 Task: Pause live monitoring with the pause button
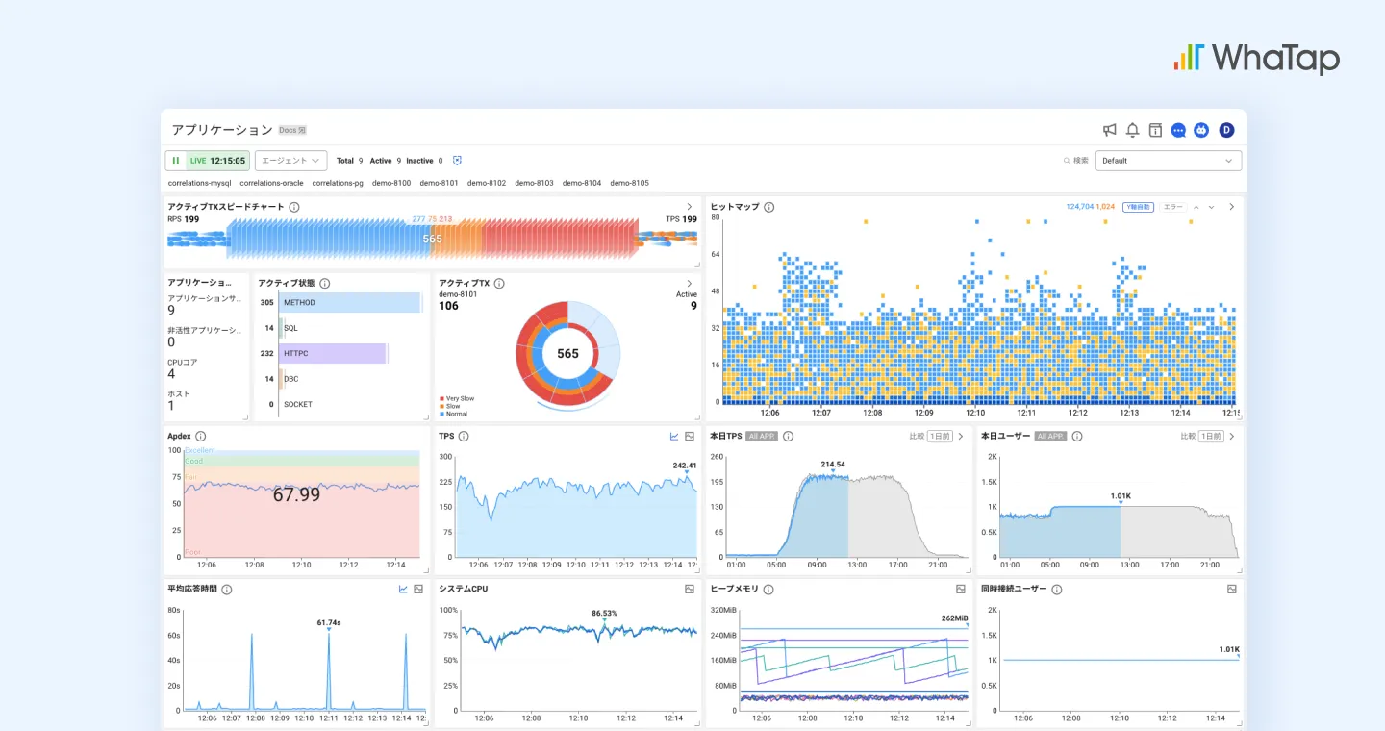[x=176, y=161]
